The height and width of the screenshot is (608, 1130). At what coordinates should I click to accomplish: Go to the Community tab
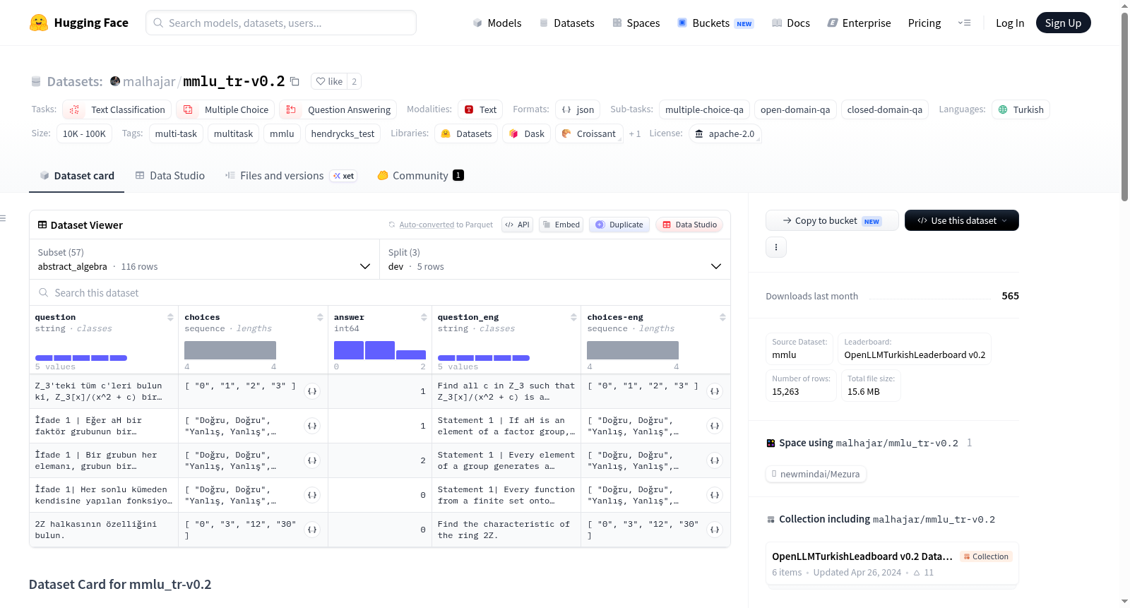(420, 175)
